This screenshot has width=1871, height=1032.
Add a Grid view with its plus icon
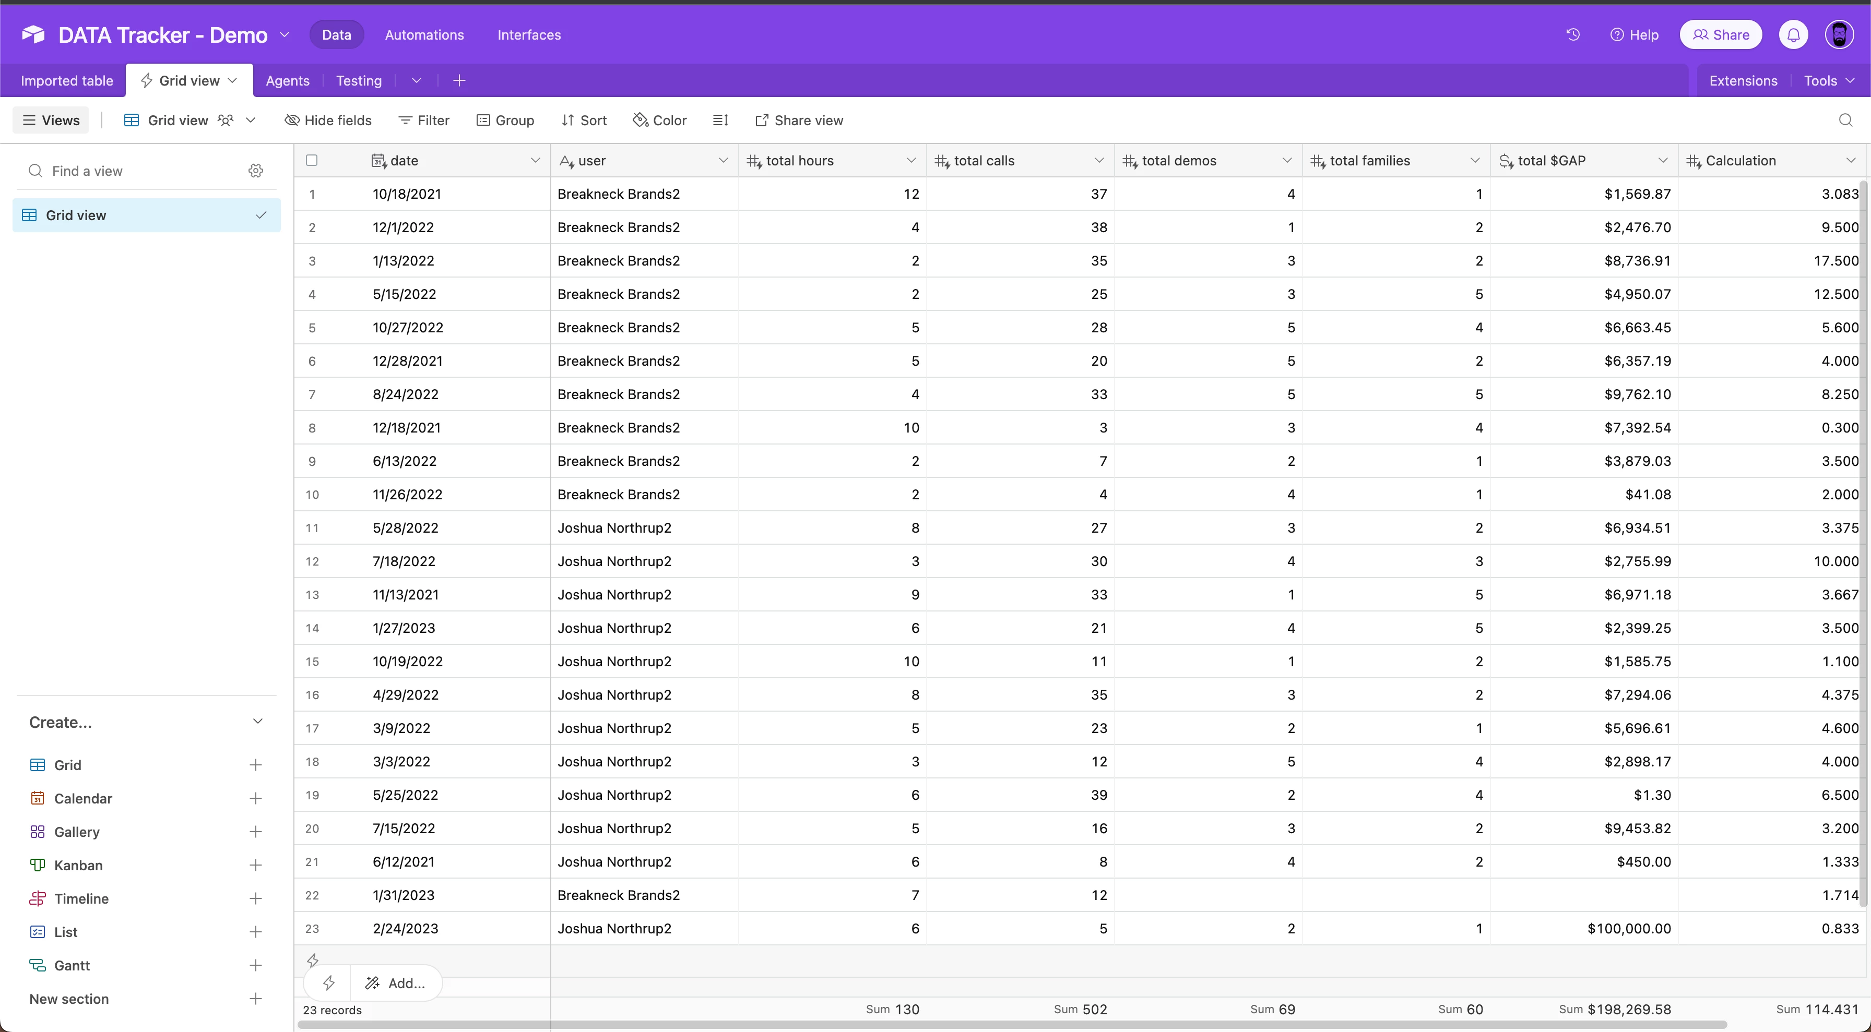(256, 764)
